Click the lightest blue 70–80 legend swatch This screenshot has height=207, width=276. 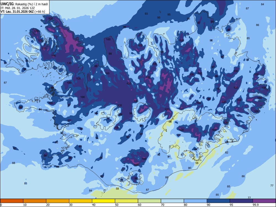point(173,201)
